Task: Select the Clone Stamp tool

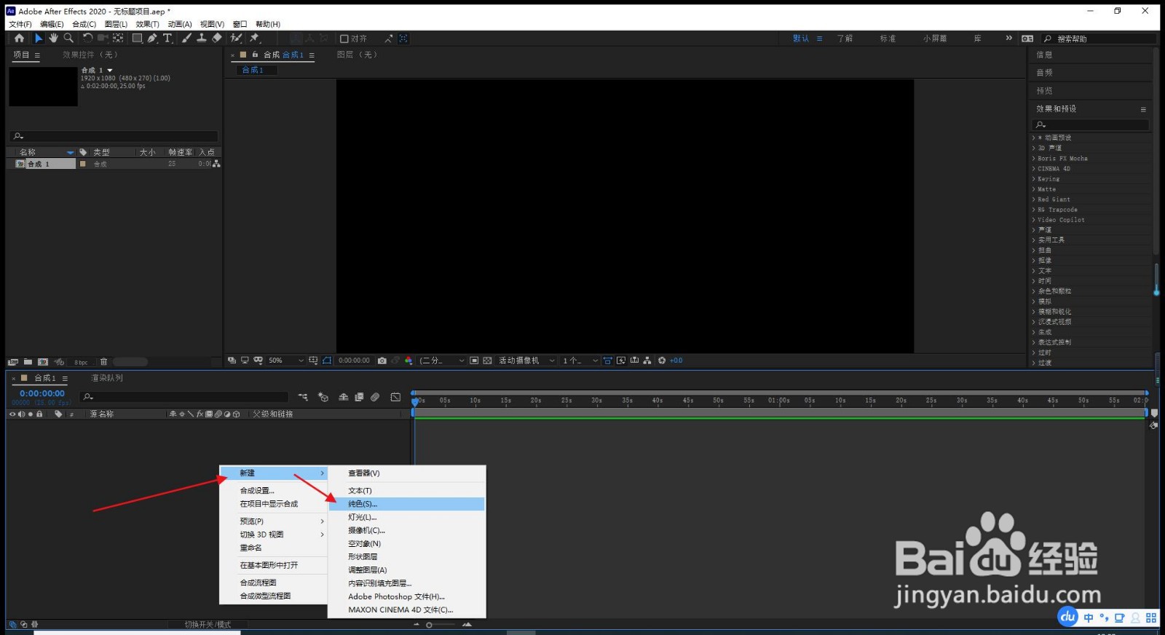Action: [x=202, y=38]
